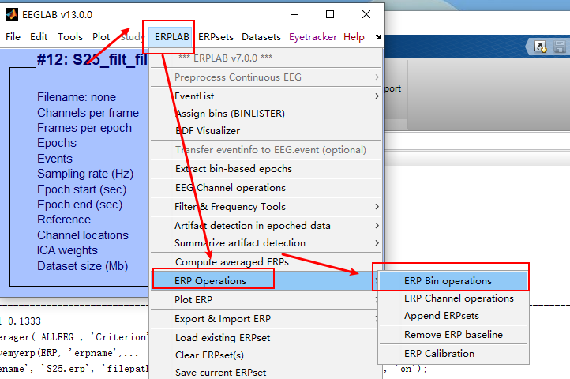Select ERP Channel operations
This screenshot has width=570, height=379.
pyautogui.click(x=453, y=298)
